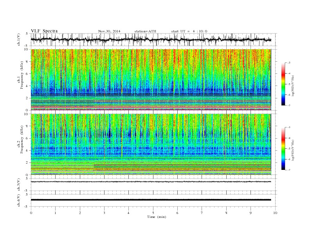Click the "ch.3(V)" axis label
This screenshot has height=239, width=310.
[x=19, y=185]
